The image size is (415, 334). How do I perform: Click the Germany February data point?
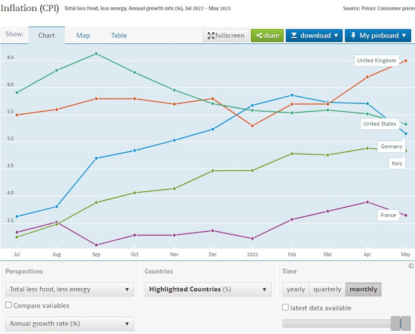tap(292, 95)
